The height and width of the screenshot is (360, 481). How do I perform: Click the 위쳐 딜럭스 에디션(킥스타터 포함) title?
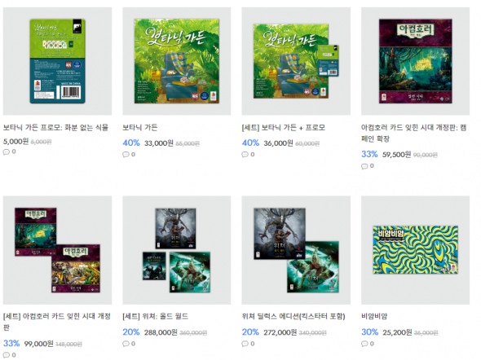pyautogui.click(x=293, y=316)
